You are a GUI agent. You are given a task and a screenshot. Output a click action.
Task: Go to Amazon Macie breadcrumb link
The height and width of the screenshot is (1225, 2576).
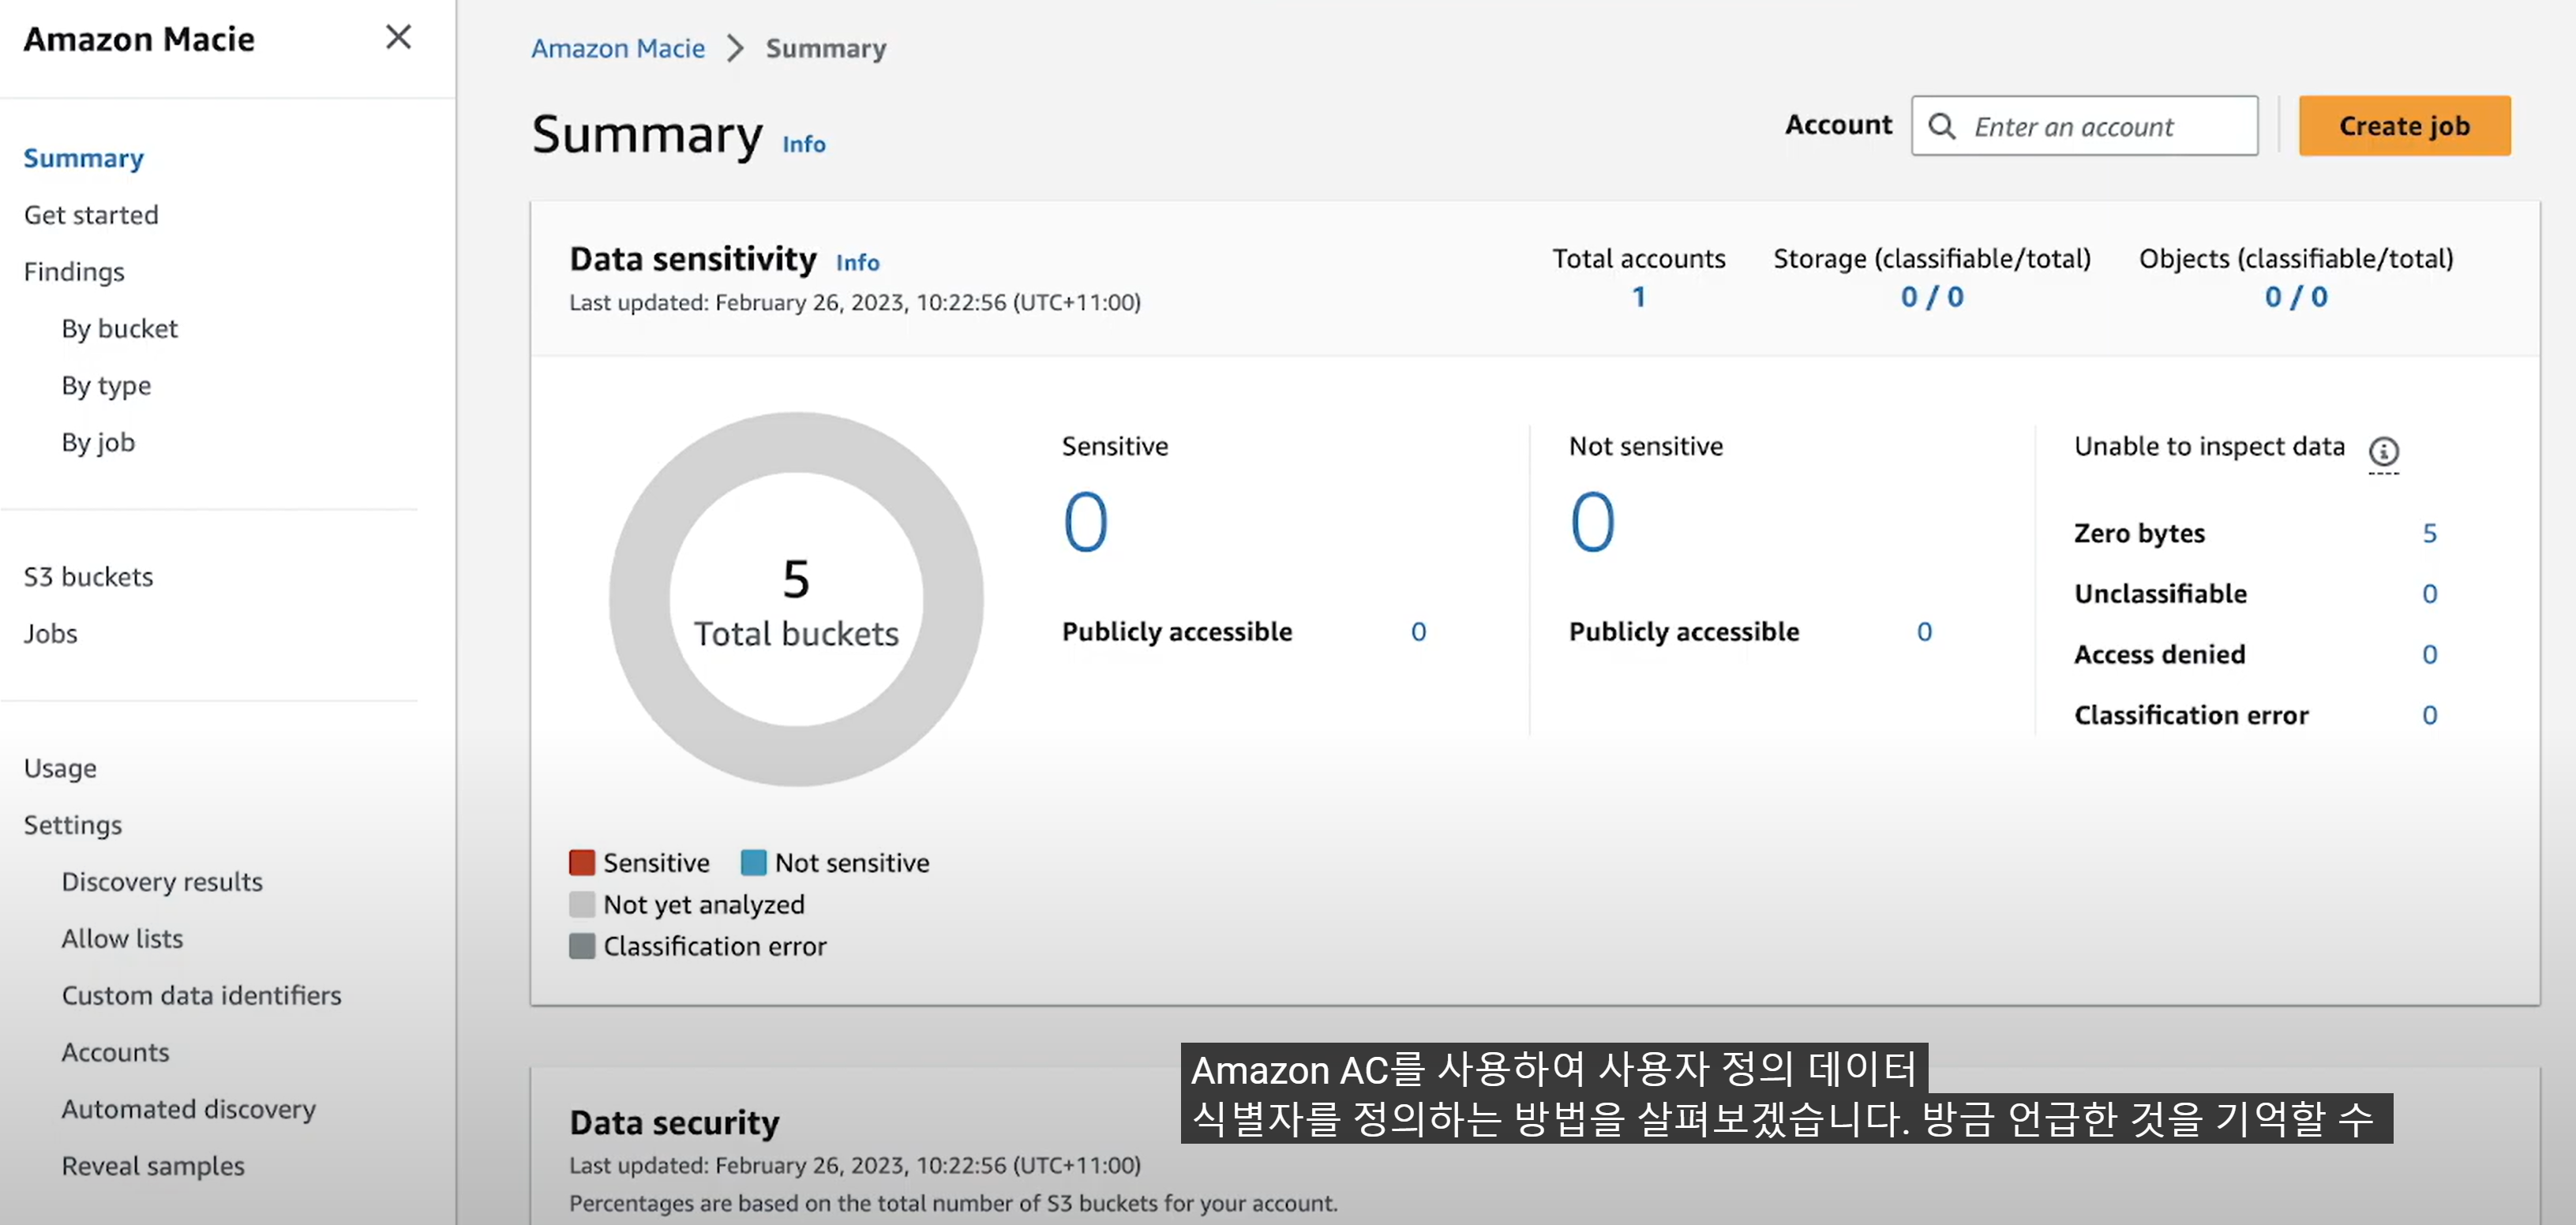(x=617, y=49)
